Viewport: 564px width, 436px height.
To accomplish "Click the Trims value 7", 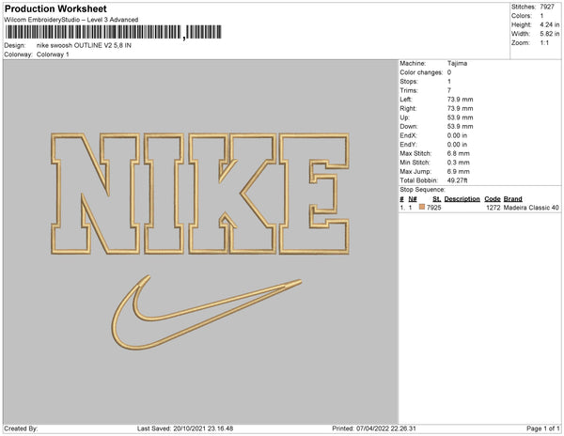I will click(449, 90).
